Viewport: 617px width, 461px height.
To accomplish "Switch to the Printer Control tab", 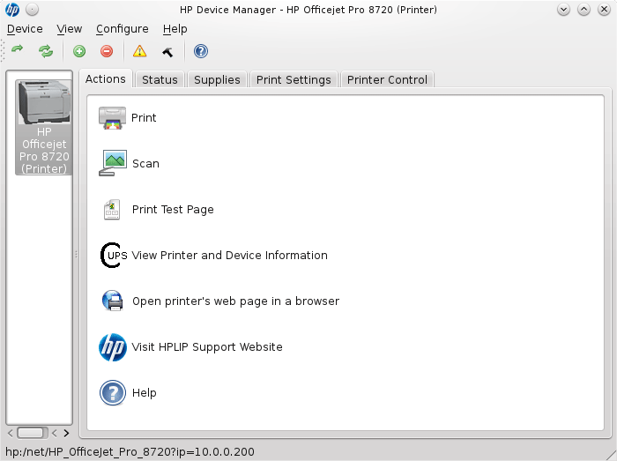I will (x=387, y=80).
